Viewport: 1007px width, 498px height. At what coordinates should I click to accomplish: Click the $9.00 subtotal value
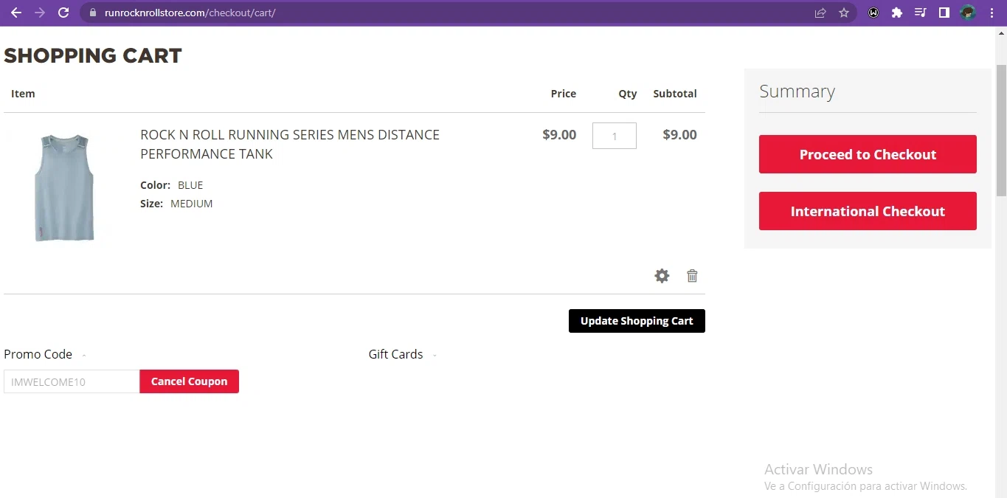click(679, 135)
